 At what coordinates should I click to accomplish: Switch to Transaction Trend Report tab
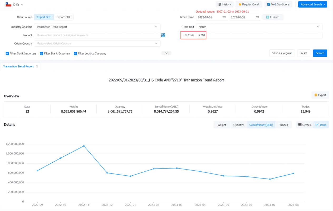pyautogui.click(x=18, y=67)
